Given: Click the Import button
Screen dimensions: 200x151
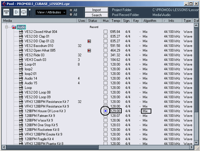Looking at the screenshot, I should 97,10.
